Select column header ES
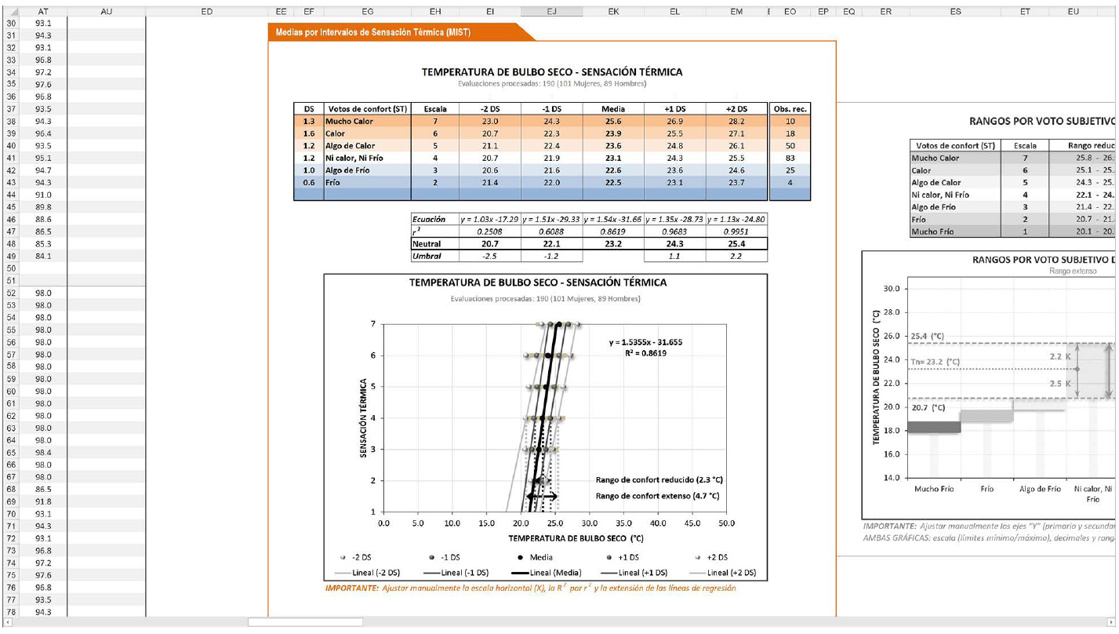The image size is (1119, 634). pos(955,12)
